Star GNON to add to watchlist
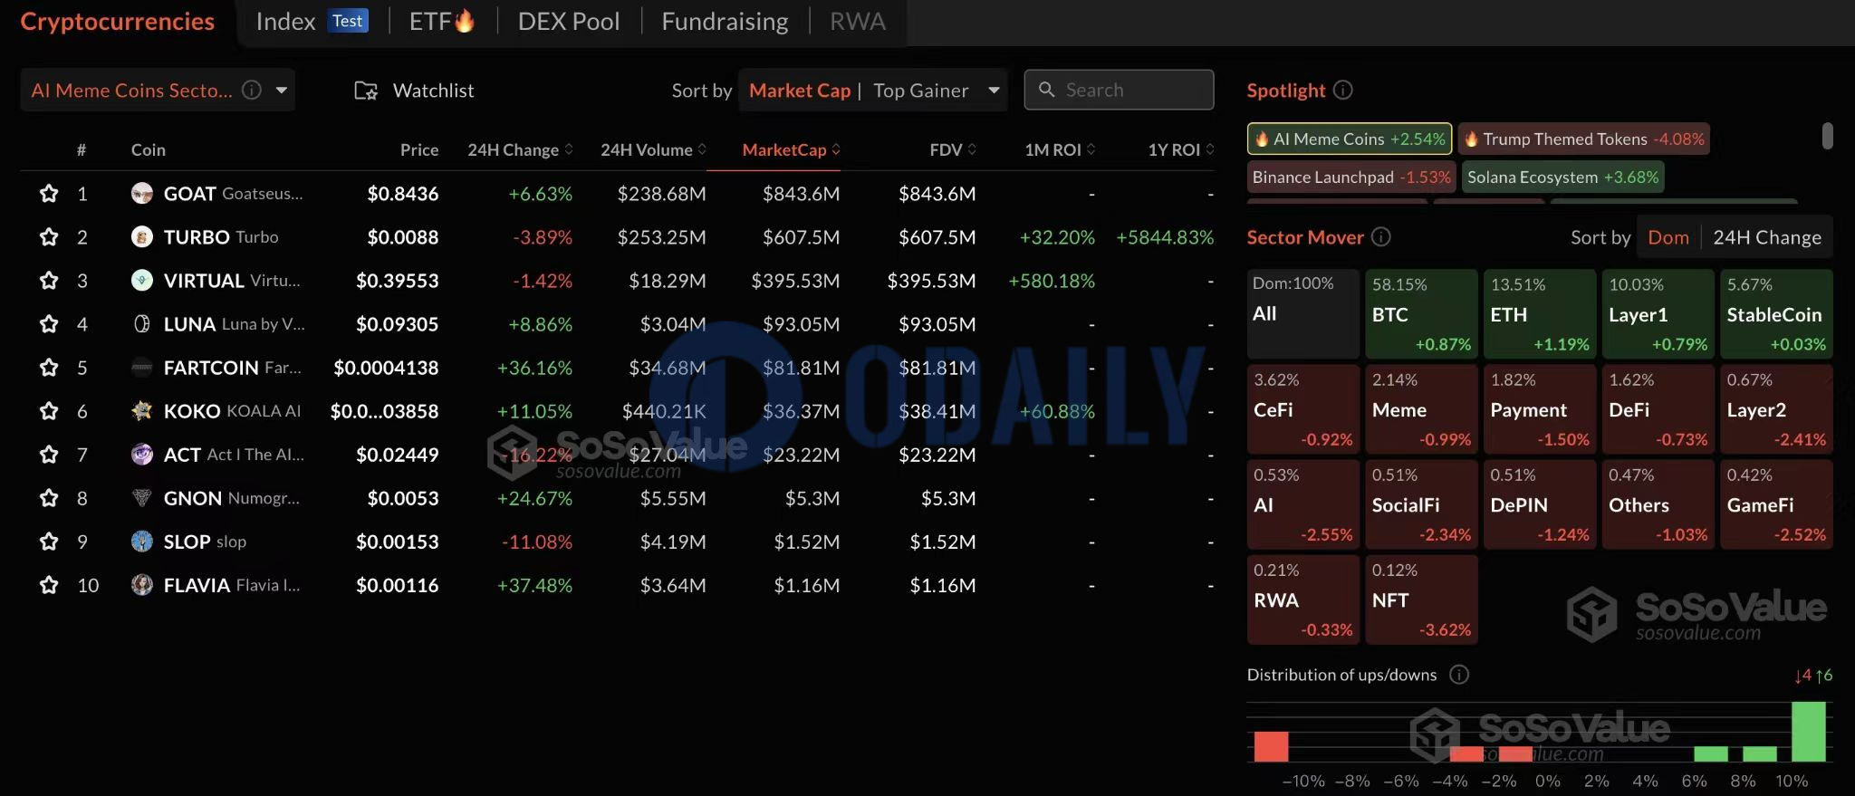Viewport: 1855px width, 796px height. click(x=49, y=498)
